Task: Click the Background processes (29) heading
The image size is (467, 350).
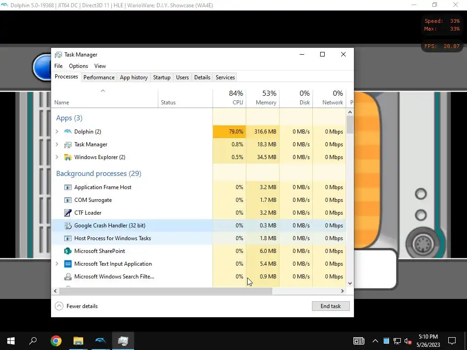Action: tap(99, 174)
